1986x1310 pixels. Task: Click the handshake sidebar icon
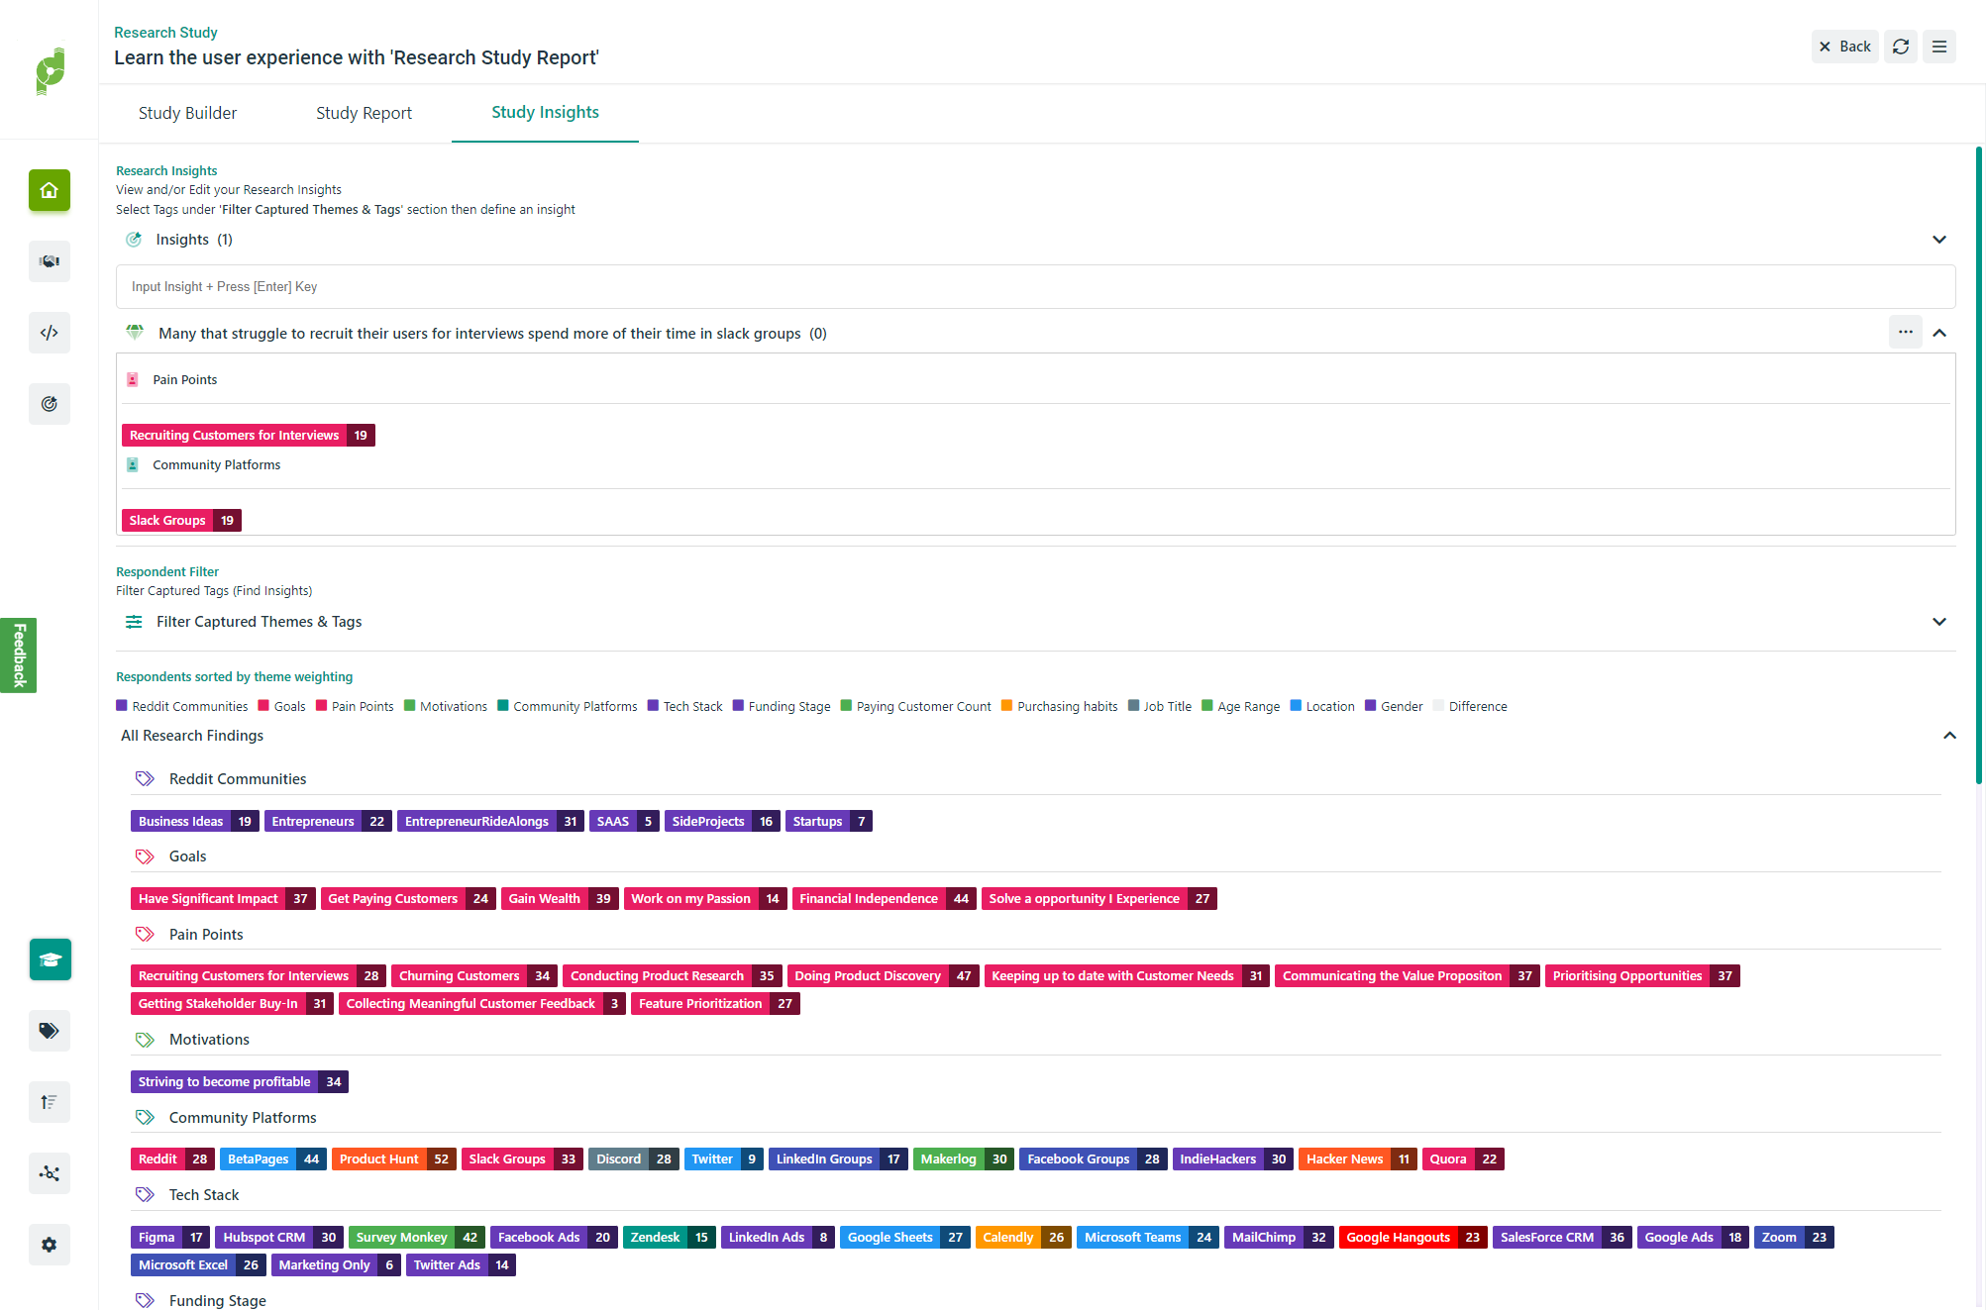50,261
